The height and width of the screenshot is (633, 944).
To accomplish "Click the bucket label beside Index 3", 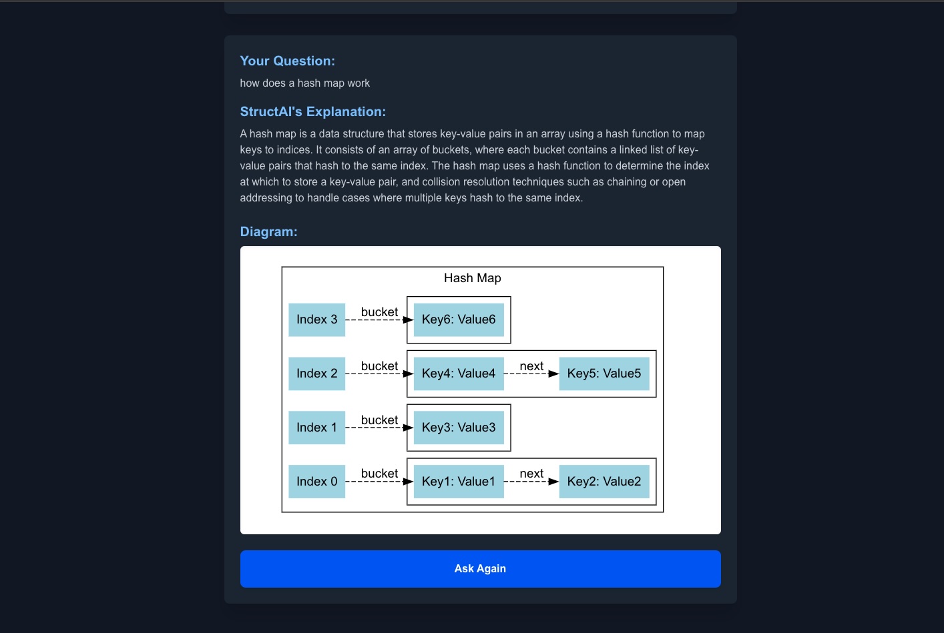I will point(379,312).
